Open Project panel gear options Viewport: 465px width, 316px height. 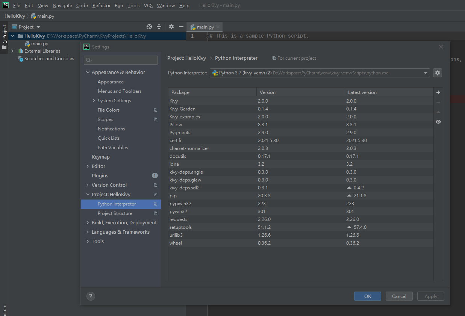[171, 27]
